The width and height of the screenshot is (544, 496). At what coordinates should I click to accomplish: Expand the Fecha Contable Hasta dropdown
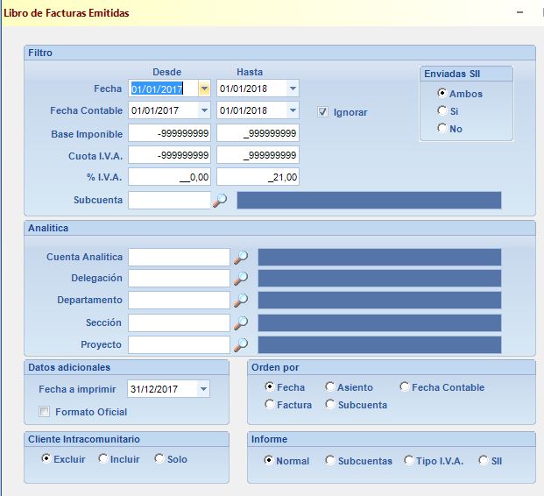click(293, 110)
